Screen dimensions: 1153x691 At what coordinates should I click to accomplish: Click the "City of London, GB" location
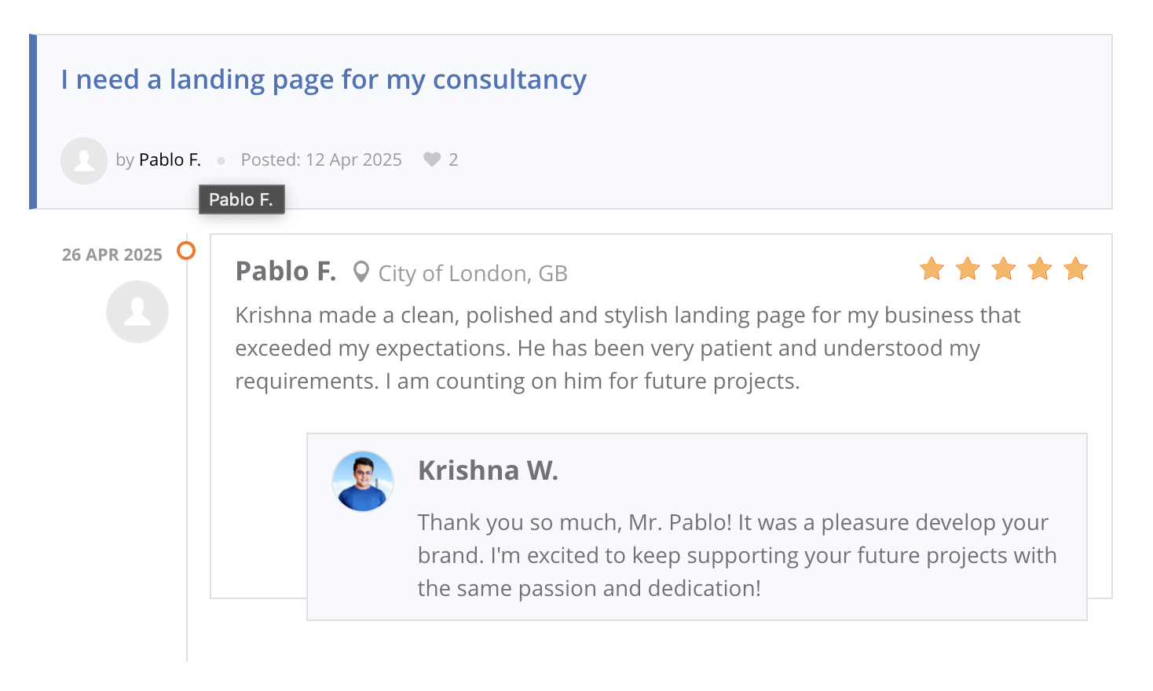pyautogui.click(x=473, y=273)
